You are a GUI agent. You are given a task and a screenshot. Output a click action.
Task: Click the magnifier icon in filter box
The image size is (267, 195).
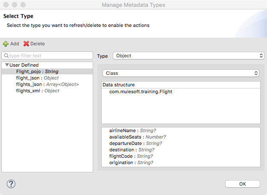(x=6, y=56)
